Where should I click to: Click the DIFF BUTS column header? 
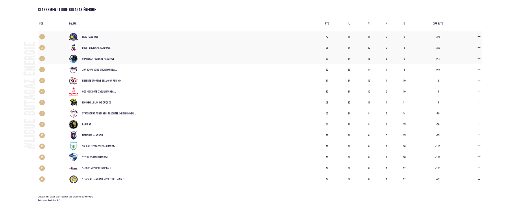[x=438, y=24]
